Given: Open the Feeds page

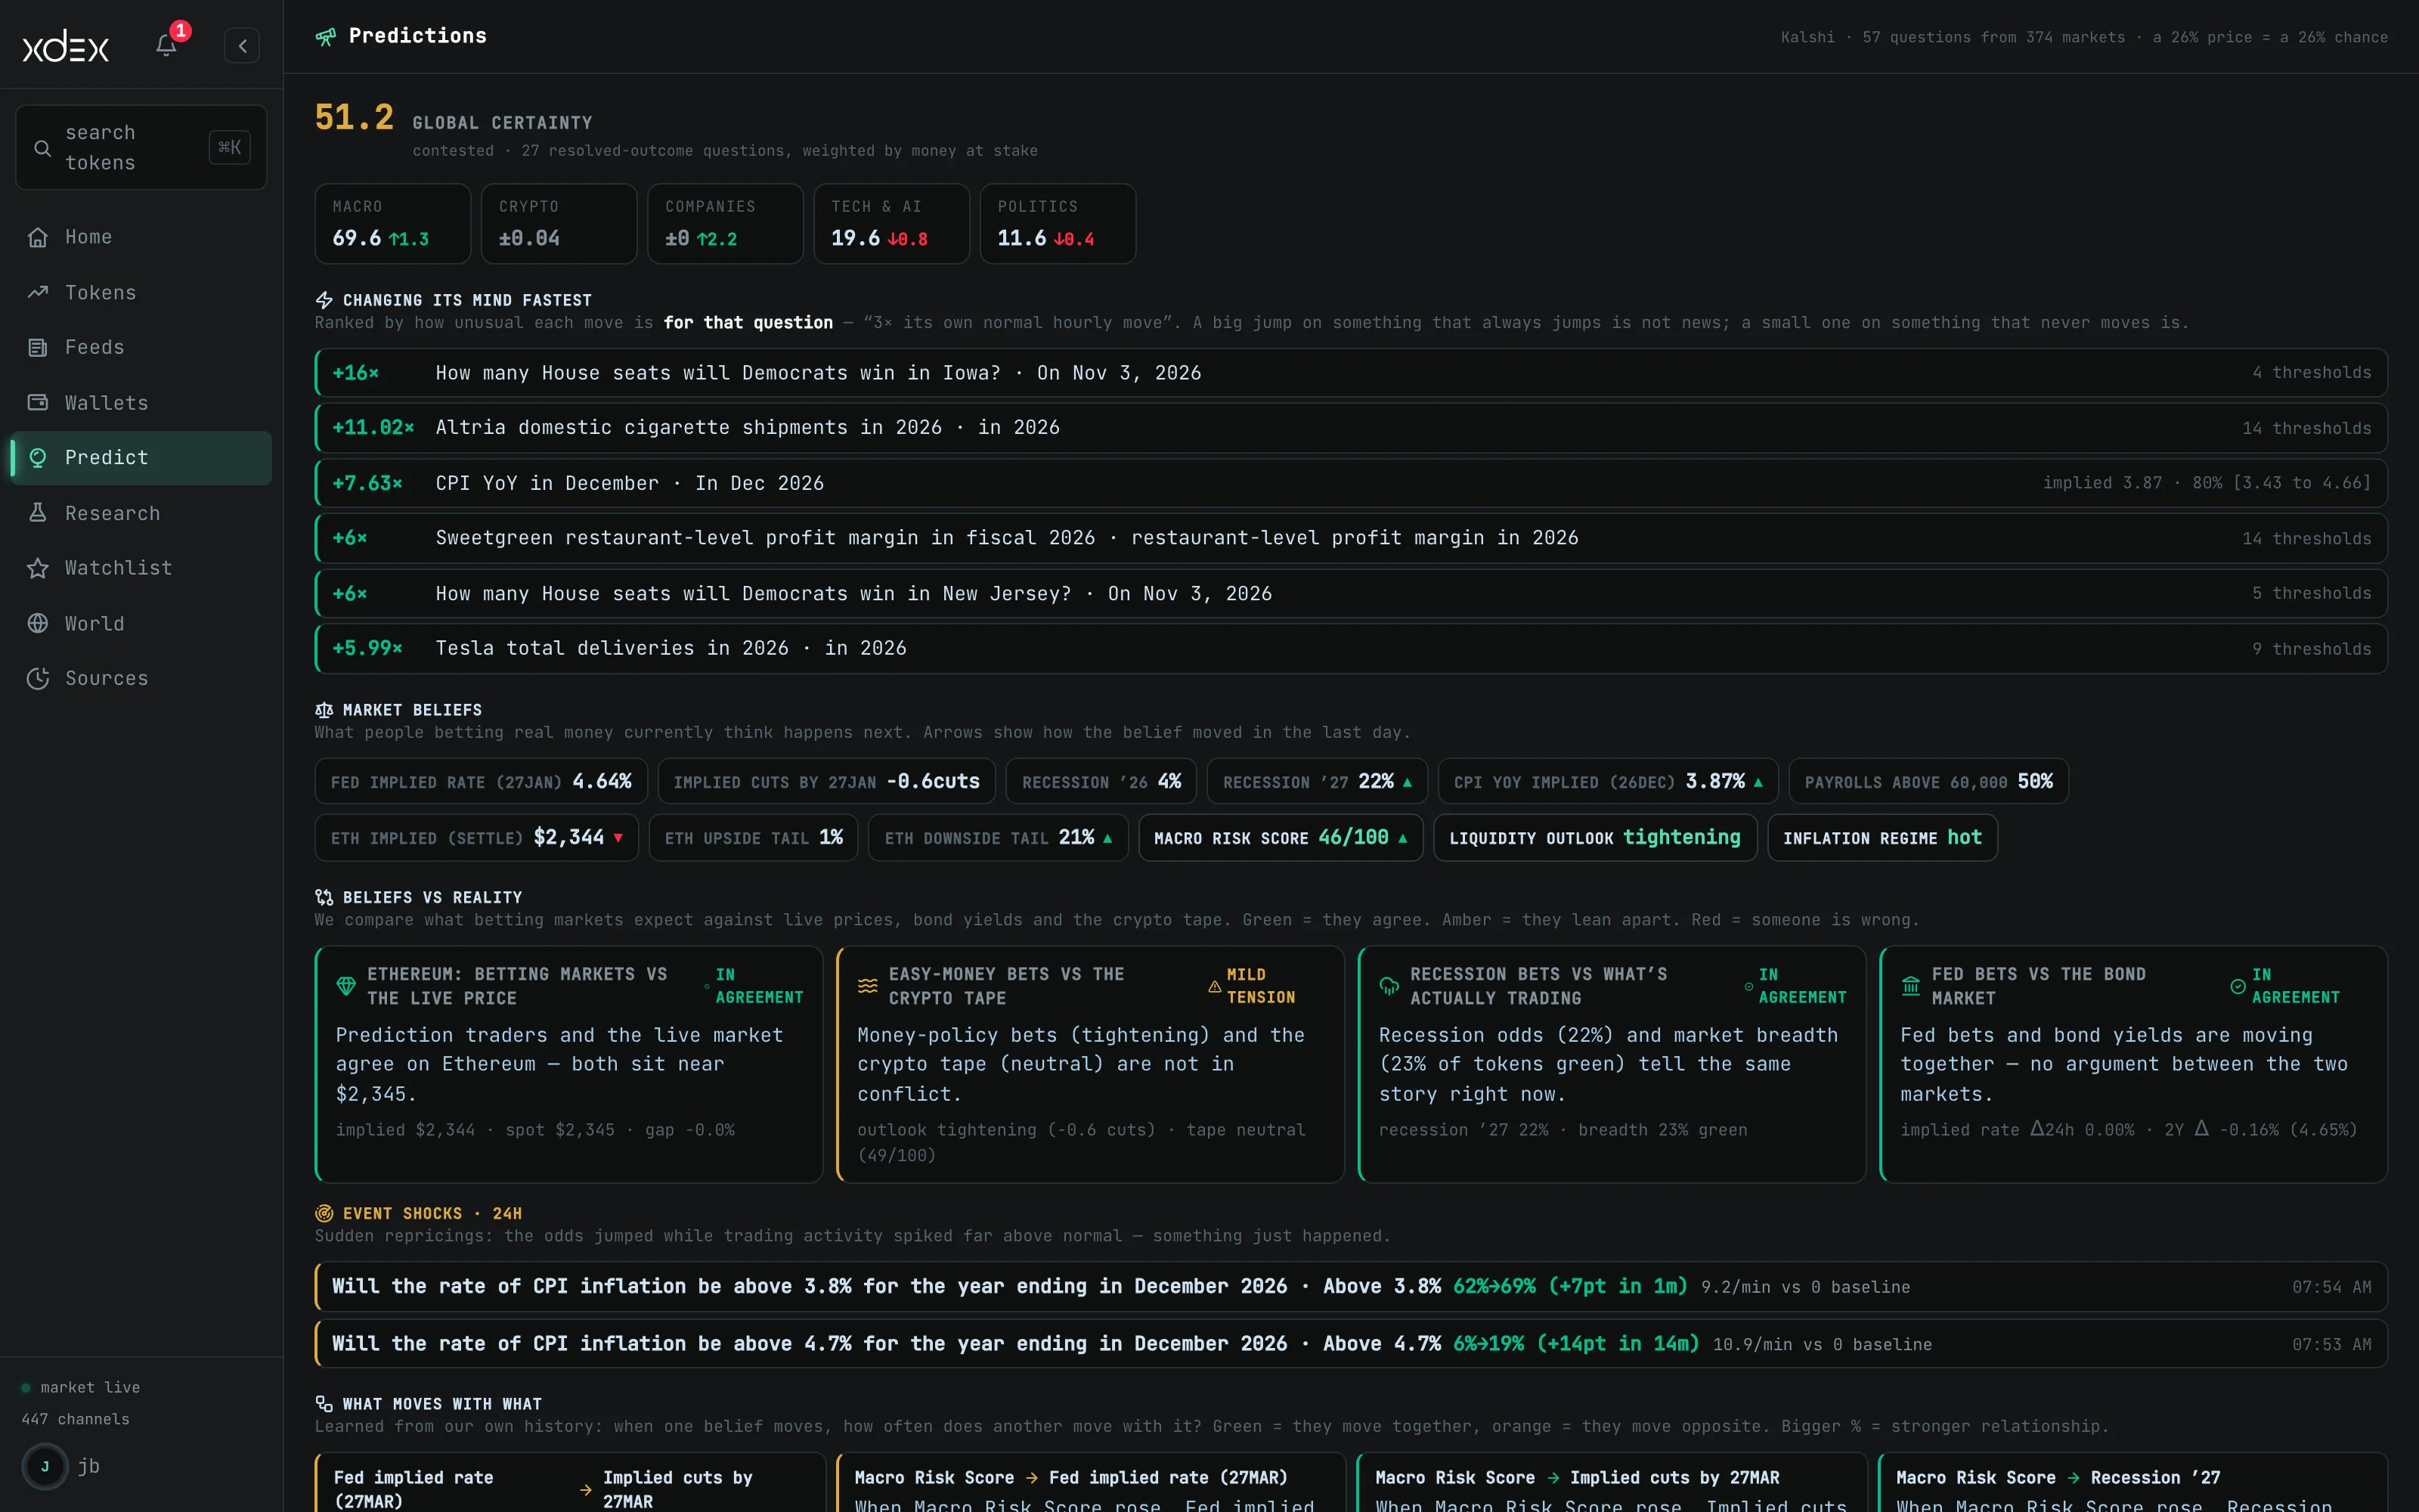Looking at the screenshot, I should (x=141, y=347).
